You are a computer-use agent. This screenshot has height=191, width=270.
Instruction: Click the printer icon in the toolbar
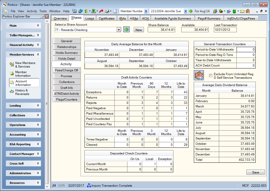107,11
